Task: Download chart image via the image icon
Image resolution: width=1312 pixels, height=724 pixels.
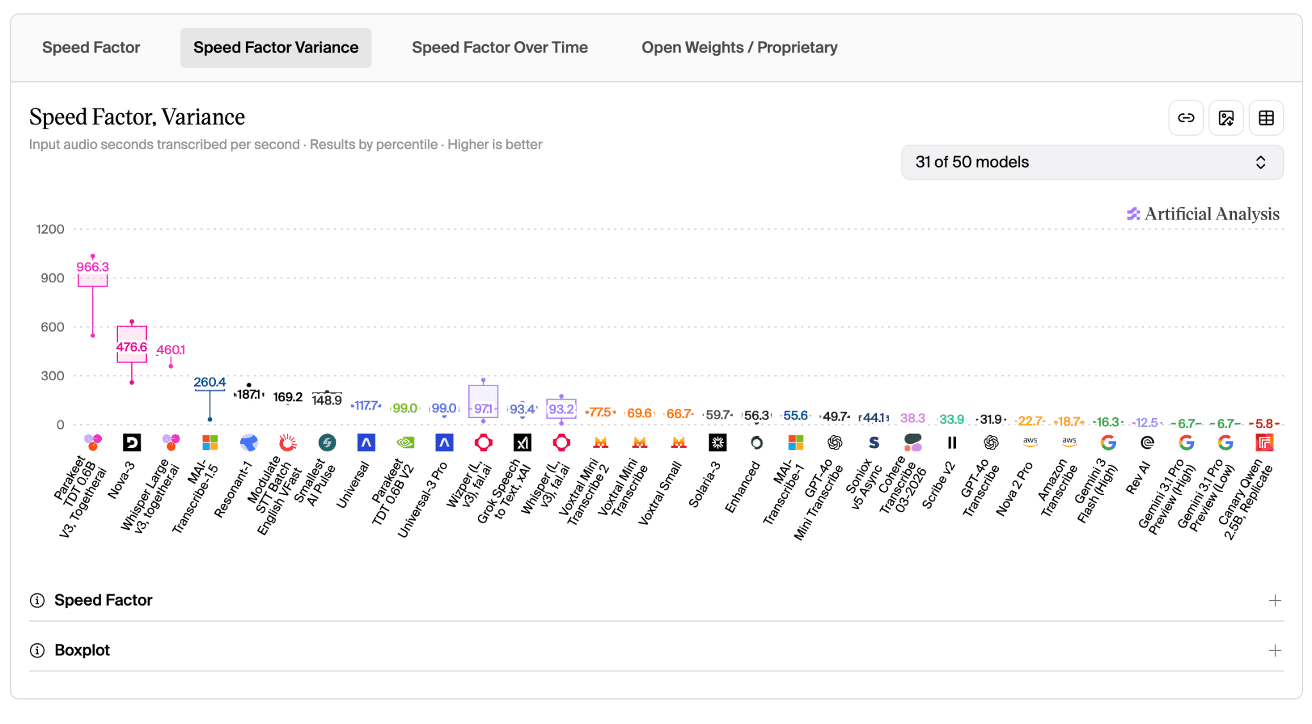Action: [x=1226, y=118]
